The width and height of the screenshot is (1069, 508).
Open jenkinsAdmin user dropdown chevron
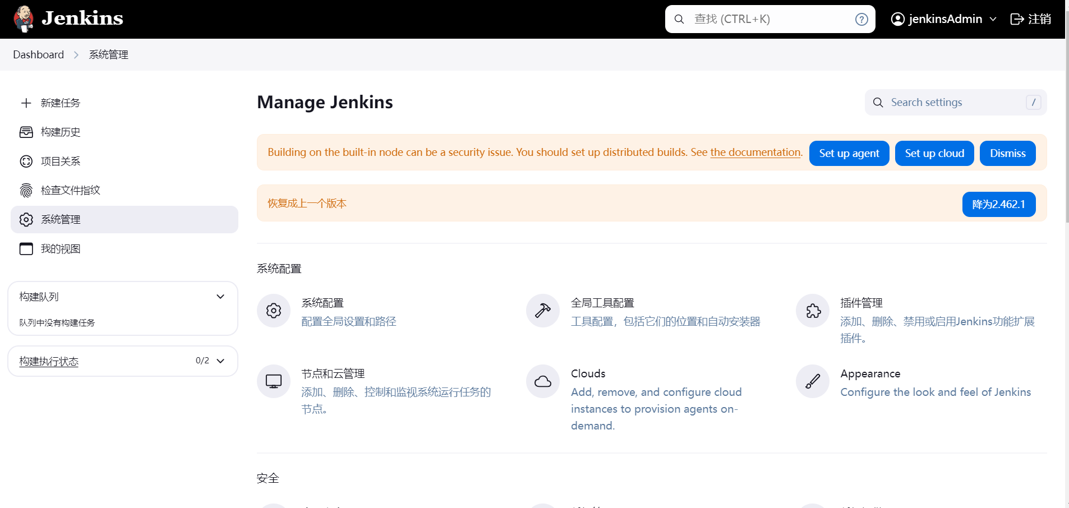tap(993, 19)
